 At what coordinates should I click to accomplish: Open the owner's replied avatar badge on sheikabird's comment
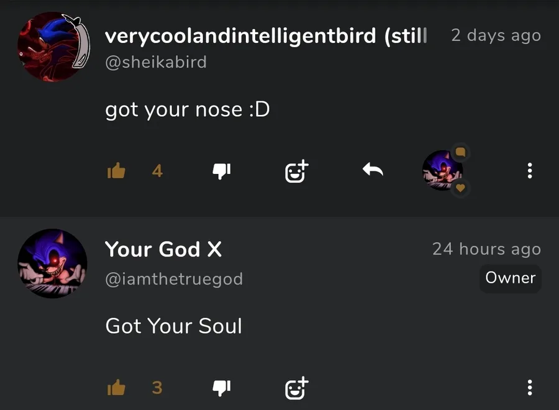pos(443,170)
